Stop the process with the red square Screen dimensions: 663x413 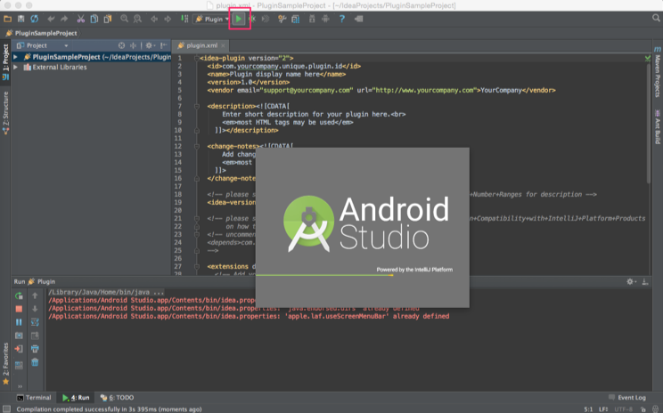tap(19, 309)
